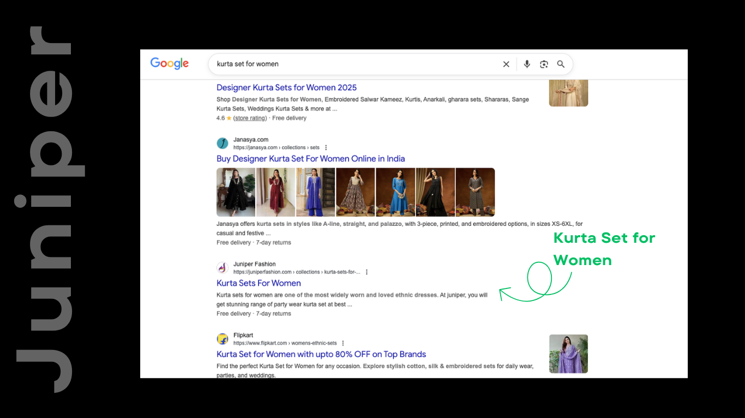Open more options for the Flipkart result

point(343,343)
